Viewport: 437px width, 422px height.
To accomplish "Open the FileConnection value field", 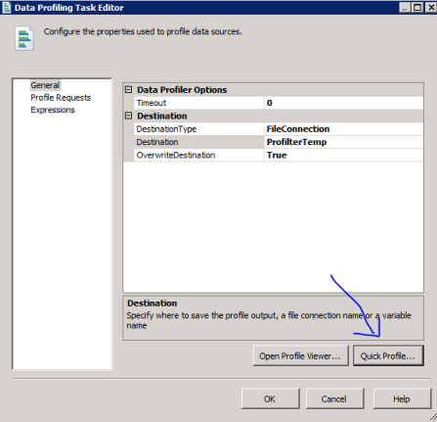I will tap(344, 129).
